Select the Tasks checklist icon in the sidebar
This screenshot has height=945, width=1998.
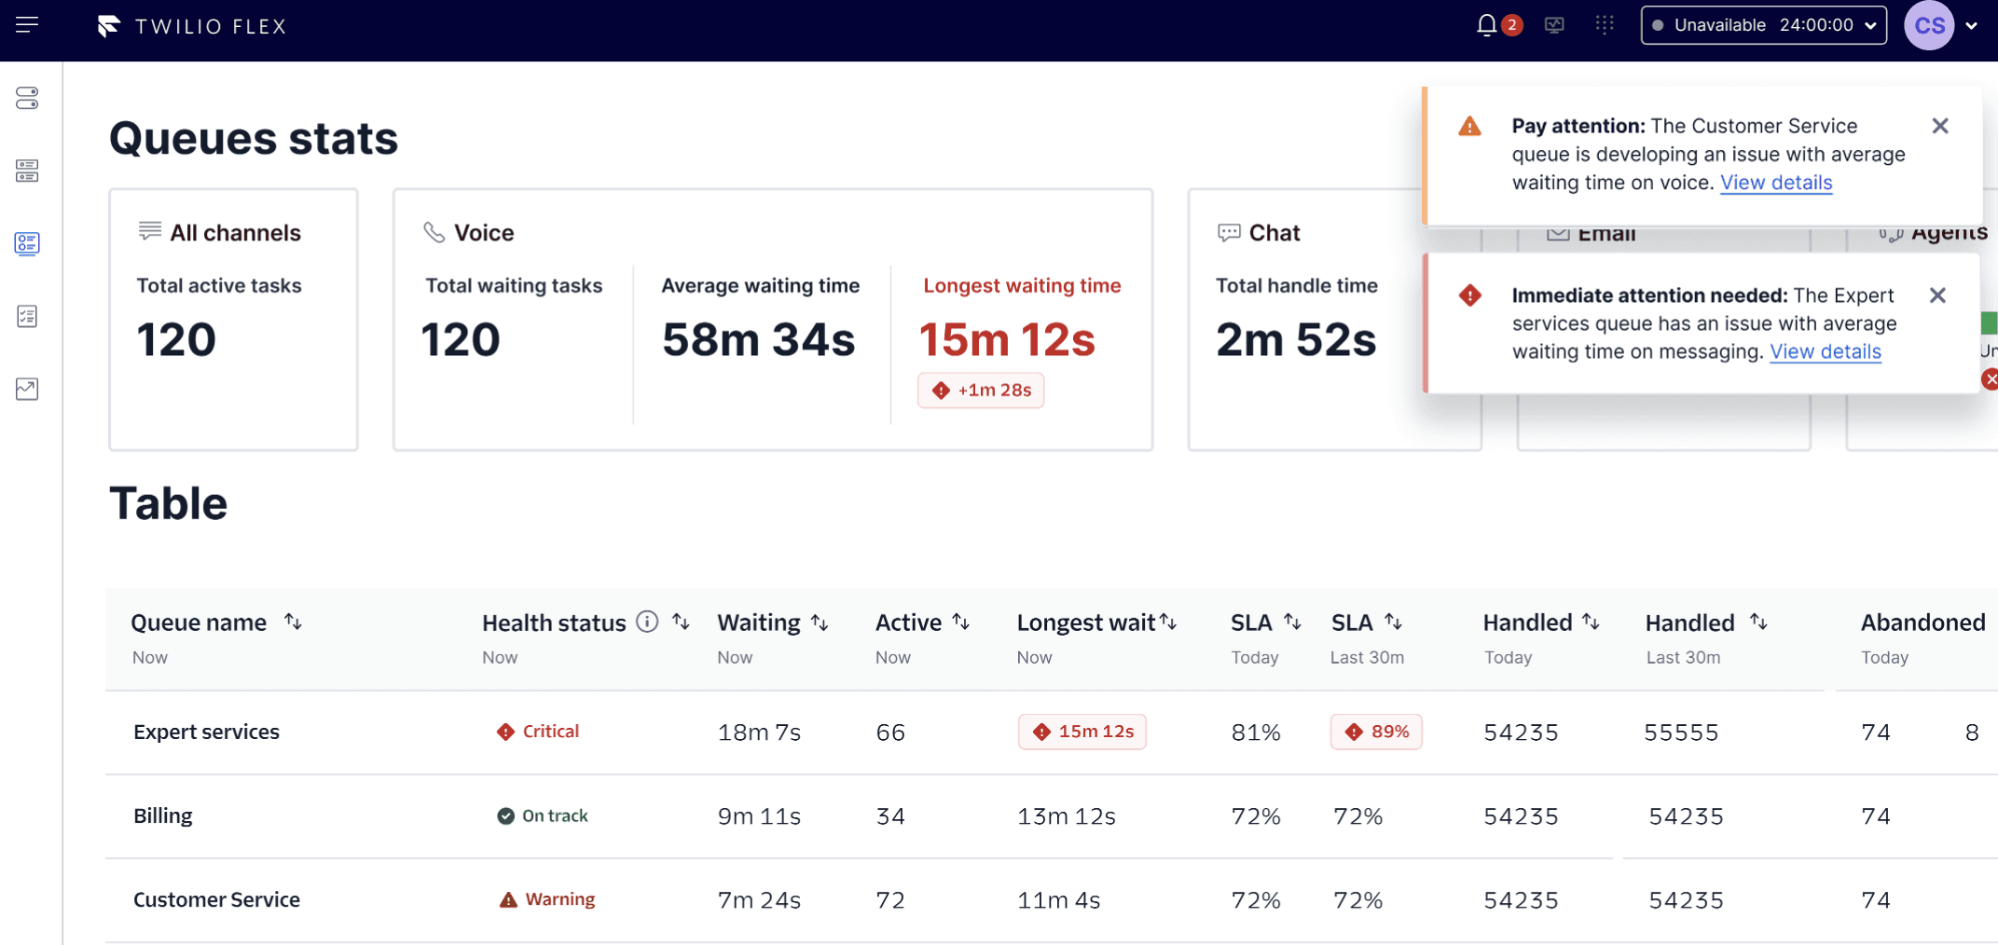click(27, 317)
